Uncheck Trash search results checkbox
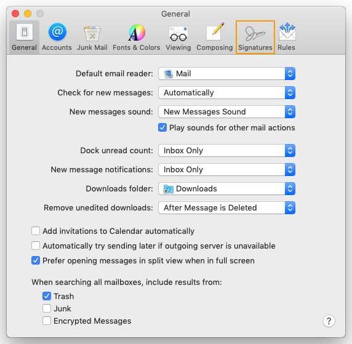This screenshot has width=352, height=344. (47, 296)
